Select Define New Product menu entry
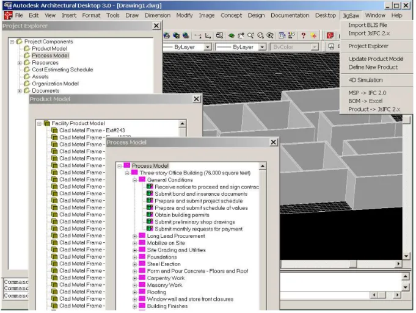The image size is (416, 313). click(x=373, y=67)
